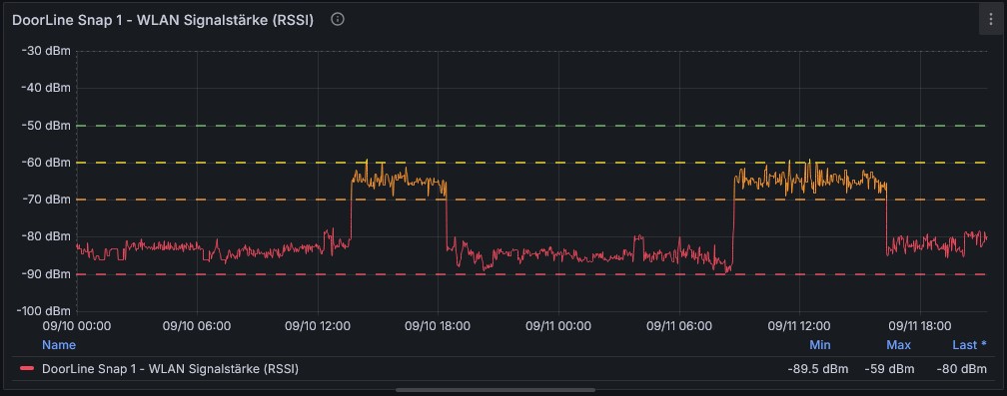Toggle DoorLine Snap 1 series in legend

170,369
